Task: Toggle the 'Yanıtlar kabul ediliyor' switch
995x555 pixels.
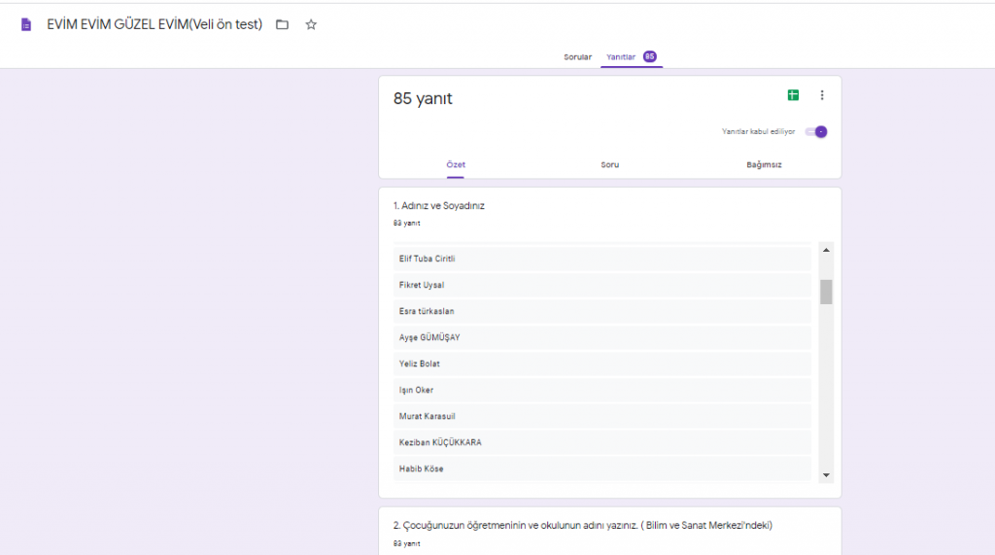Action: (816, 132)
